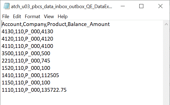This screenshot has width=170, height=105.
Task: Click the line starting with 4110
Action: pos(27,46)
